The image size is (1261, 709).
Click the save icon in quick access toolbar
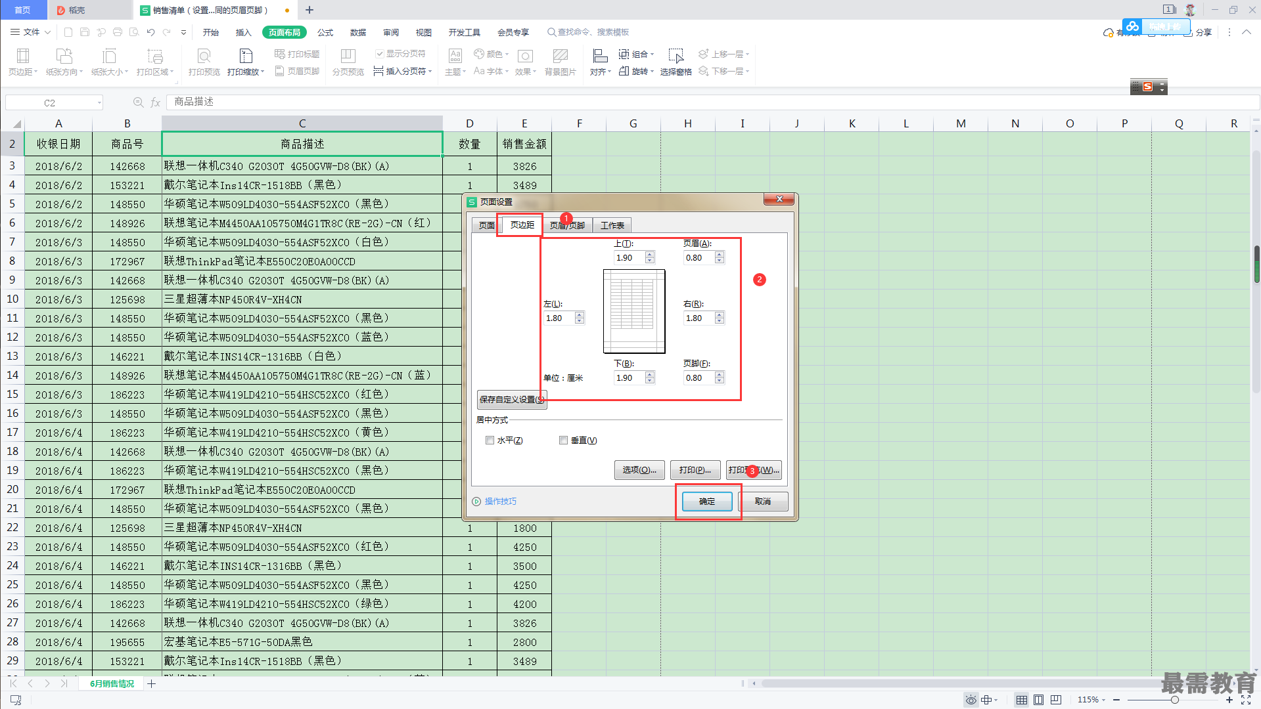[85, 32]
